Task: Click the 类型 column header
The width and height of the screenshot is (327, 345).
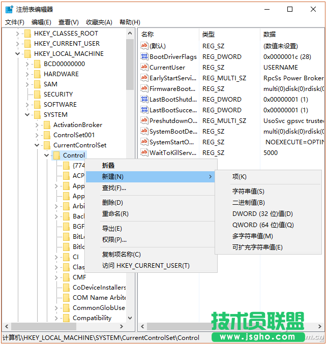Action: [230, 35]
